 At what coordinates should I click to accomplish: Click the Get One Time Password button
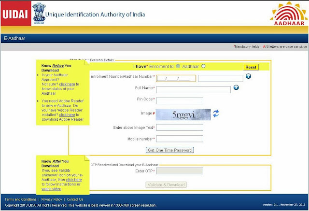click(x=169, y=150)
